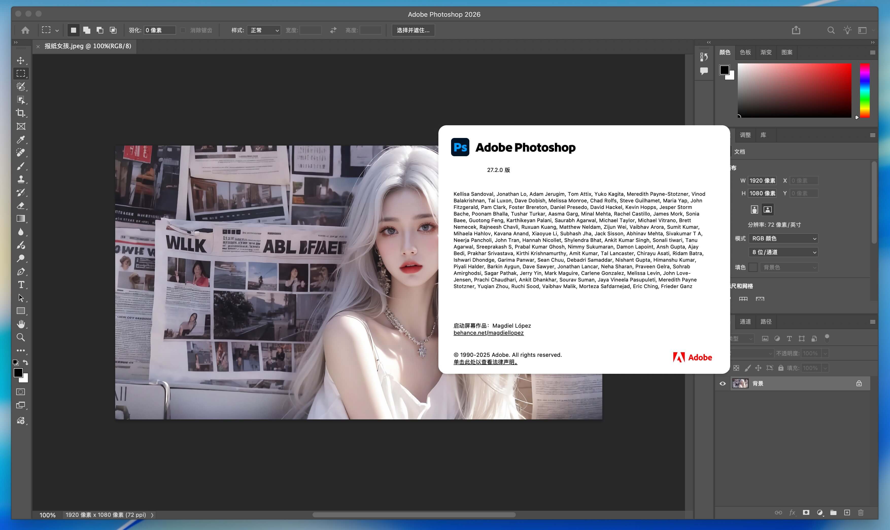Open the 8 位/通道 bit depth dropdown
Image resolution: width=890 pixels, height=530 pixels.
click(783, 252)
